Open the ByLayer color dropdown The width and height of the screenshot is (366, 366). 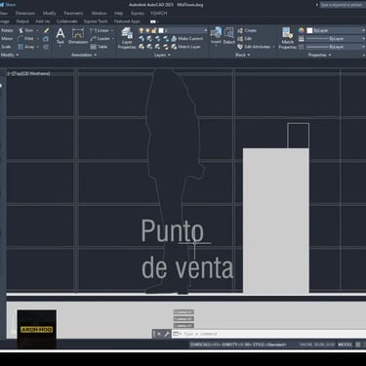(336, 30)
